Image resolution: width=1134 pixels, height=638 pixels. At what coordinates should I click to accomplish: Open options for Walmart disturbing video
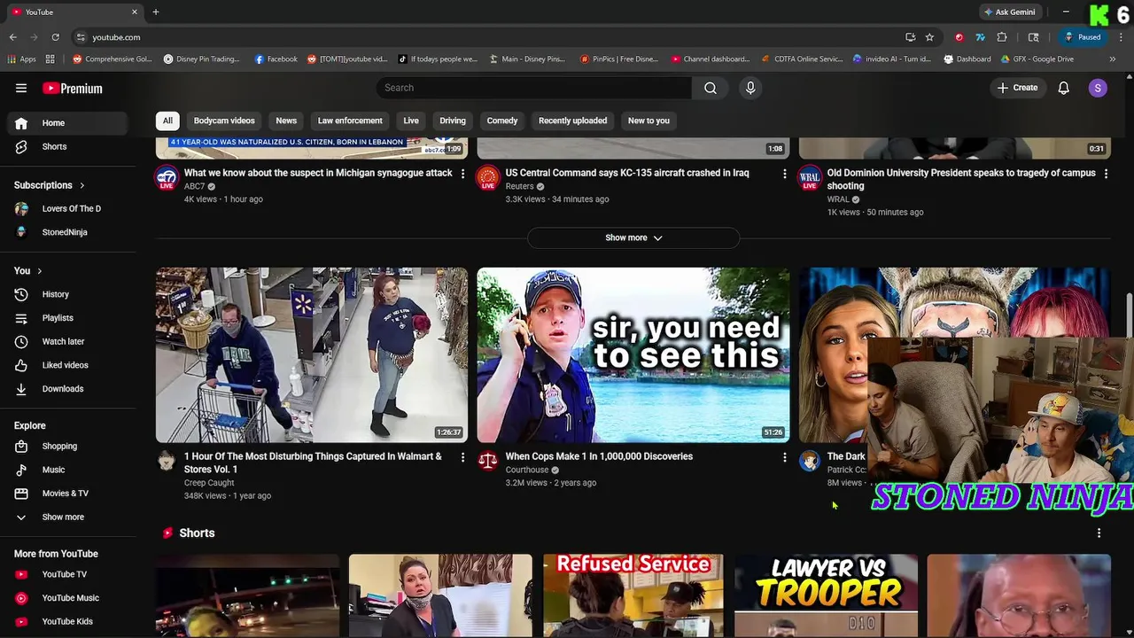(x=462, y=457)
